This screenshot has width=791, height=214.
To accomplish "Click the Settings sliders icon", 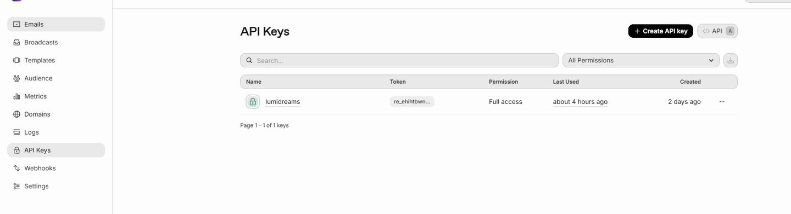I will [x=16, y=186].
